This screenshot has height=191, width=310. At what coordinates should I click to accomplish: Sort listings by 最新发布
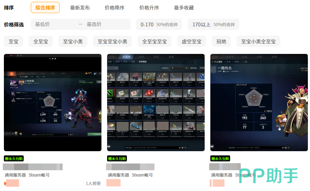coord(80,8)
